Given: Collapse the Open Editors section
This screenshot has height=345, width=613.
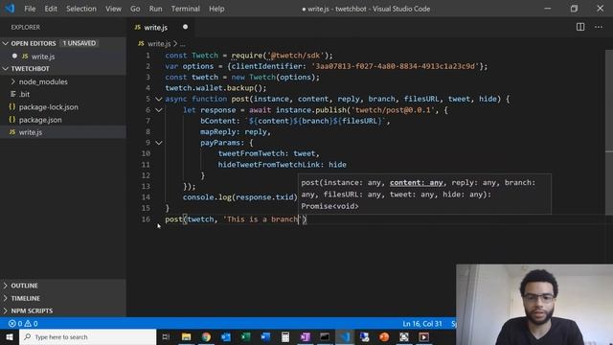Looking at the screenshot, I should tap(6, 43).
